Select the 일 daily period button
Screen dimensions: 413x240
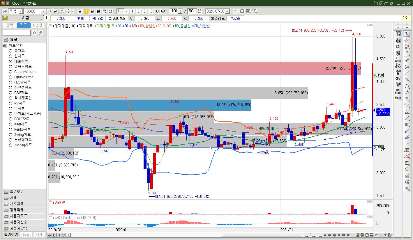[80, 11]
